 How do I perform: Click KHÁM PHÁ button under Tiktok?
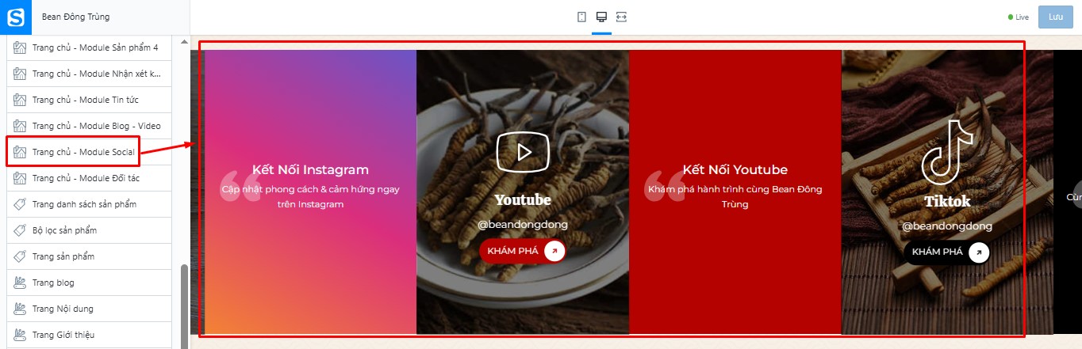(x=946, y=252)
